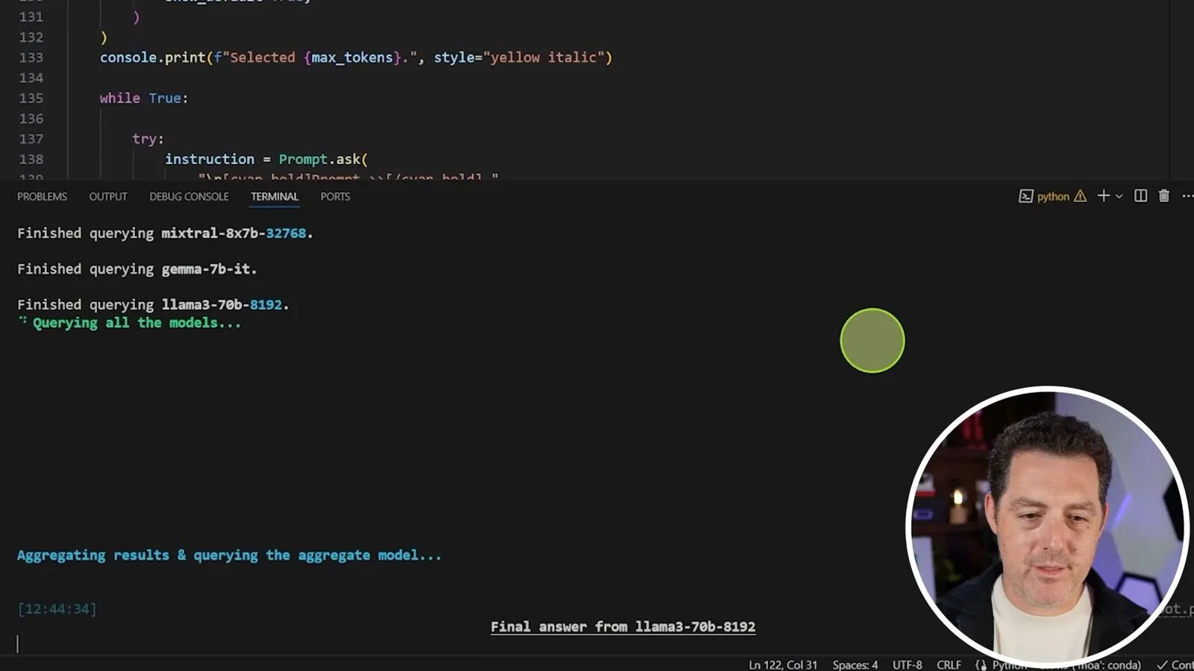Click 'Querying all the models...' status line
Screen dimensions: 1194x671
137,323
